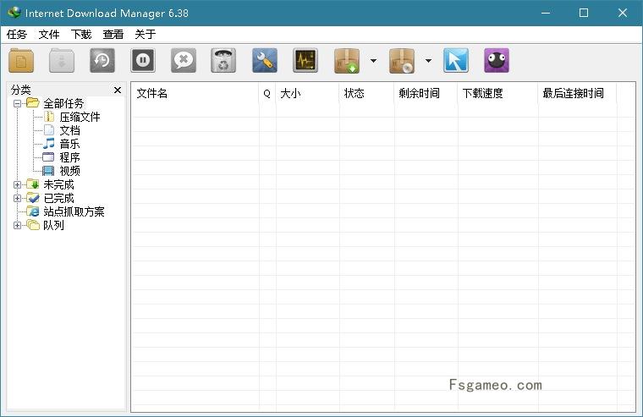The height and width of the screenshot is (417, 643).
Task: Sort by 大小 column header
Action: [307, 94]
